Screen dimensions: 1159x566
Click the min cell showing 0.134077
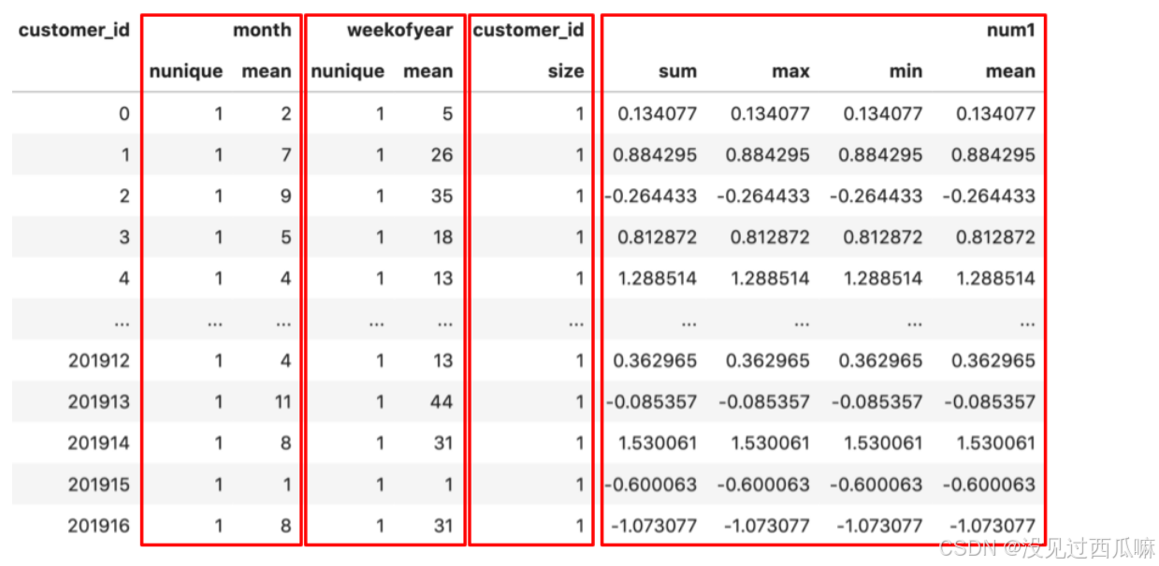pos(883,114)
